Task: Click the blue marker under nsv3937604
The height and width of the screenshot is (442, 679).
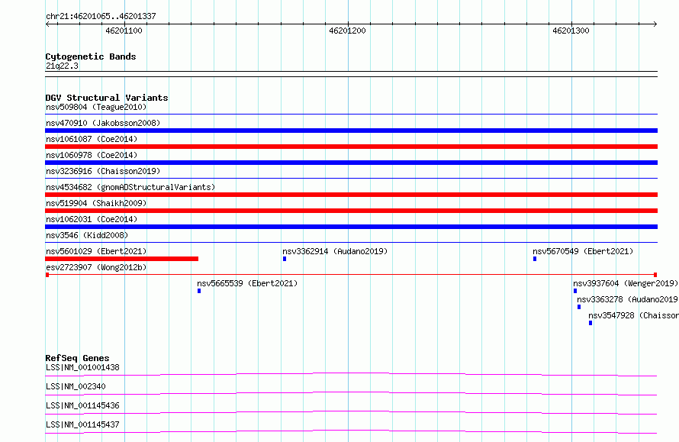Action: [x=575, y=291]
